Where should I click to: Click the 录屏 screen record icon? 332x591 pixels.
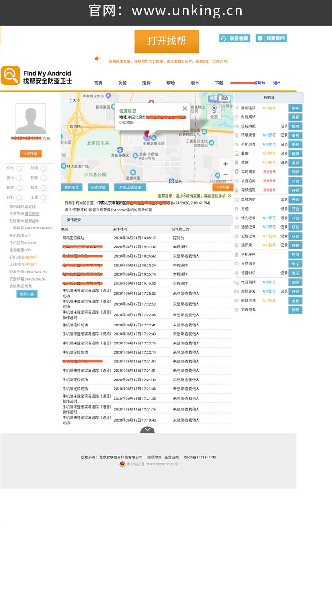237,163
